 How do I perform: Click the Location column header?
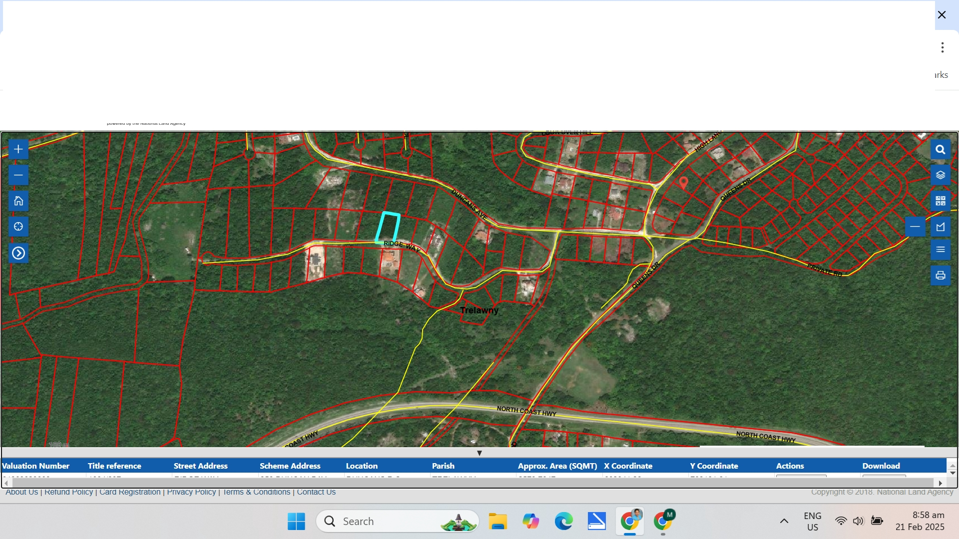362,466
